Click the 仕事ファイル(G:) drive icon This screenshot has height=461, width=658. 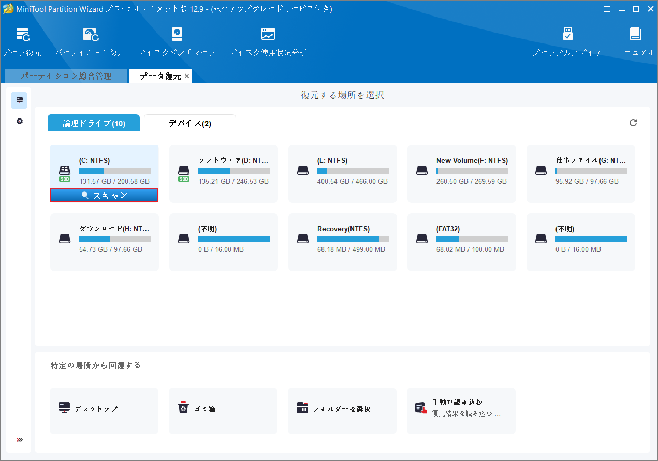coord(540,170)
